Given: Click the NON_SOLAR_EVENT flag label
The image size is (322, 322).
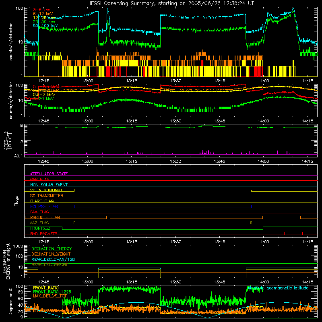Looking at the screenshot, I should click(x=49, y=185).
